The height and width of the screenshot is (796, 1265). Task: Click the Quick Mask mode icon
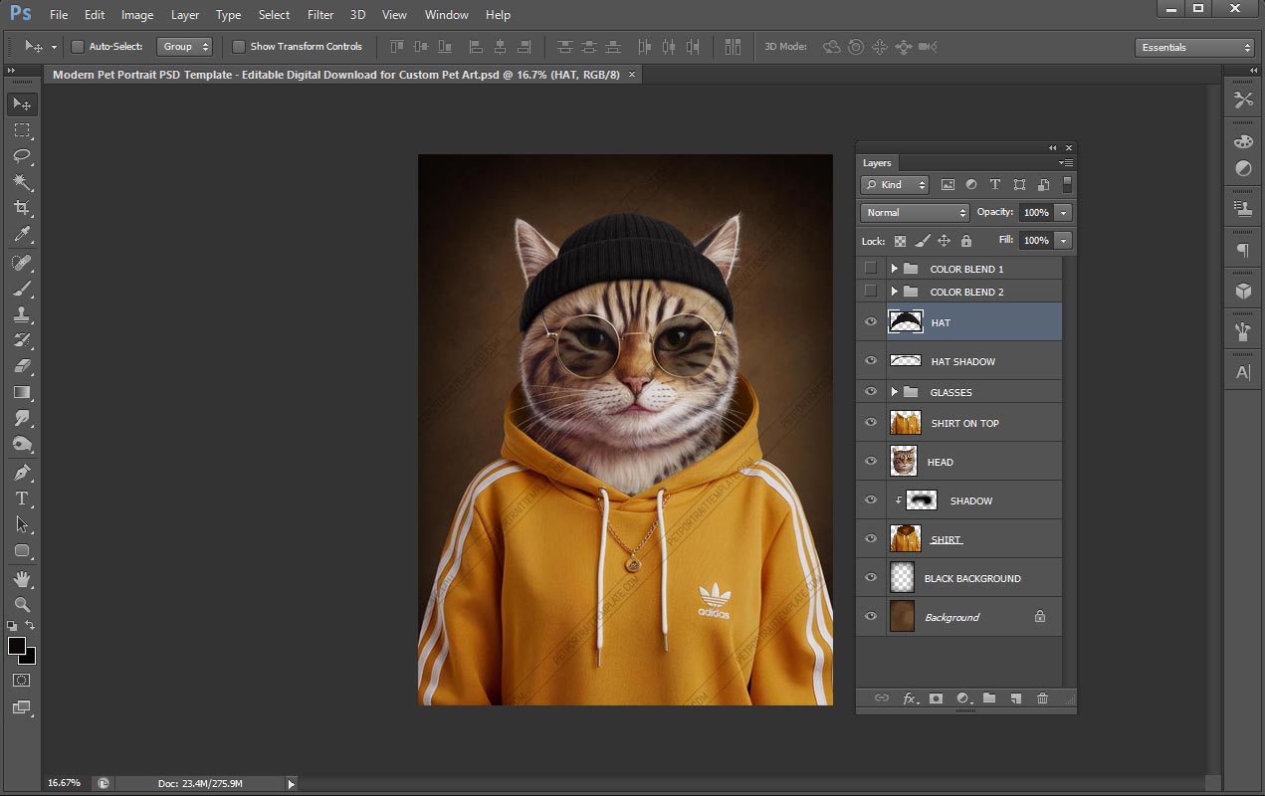pos(22,681)
